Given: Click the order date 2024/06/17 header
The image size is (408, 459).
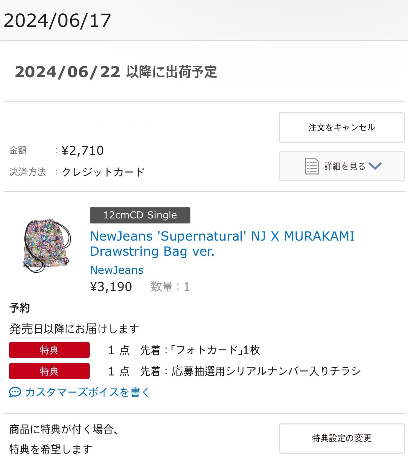Looking at the screenshot, I should [57, 21].
